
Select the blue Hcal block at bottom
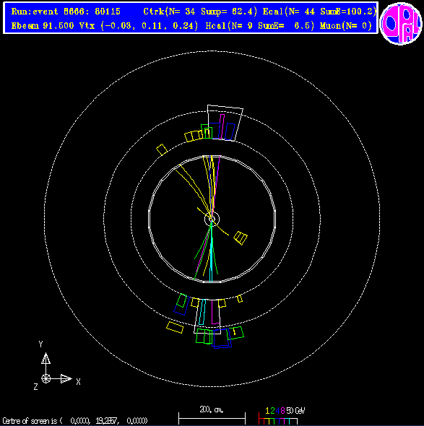click(222, 339)
